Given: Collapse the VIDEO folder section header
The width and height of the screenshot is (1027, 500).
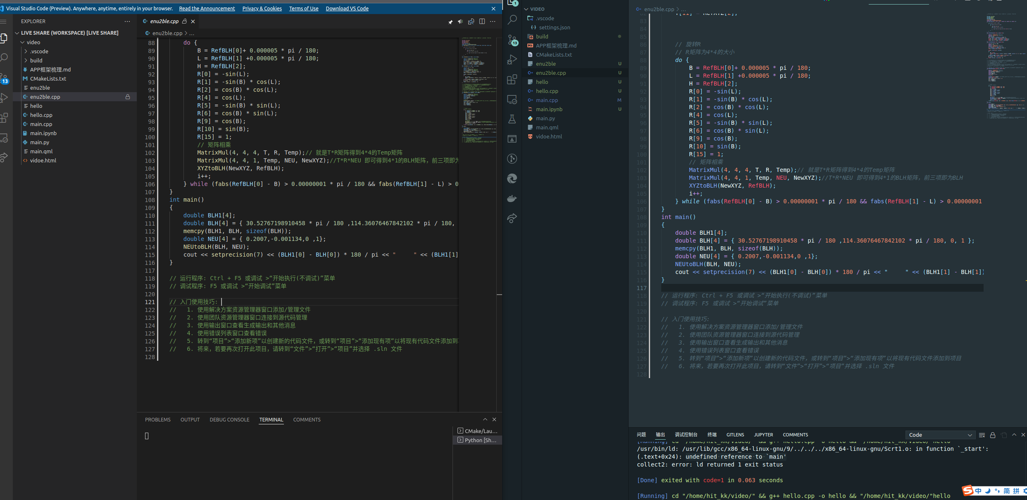Looking at the screenshot, I should tap(537, 9).
